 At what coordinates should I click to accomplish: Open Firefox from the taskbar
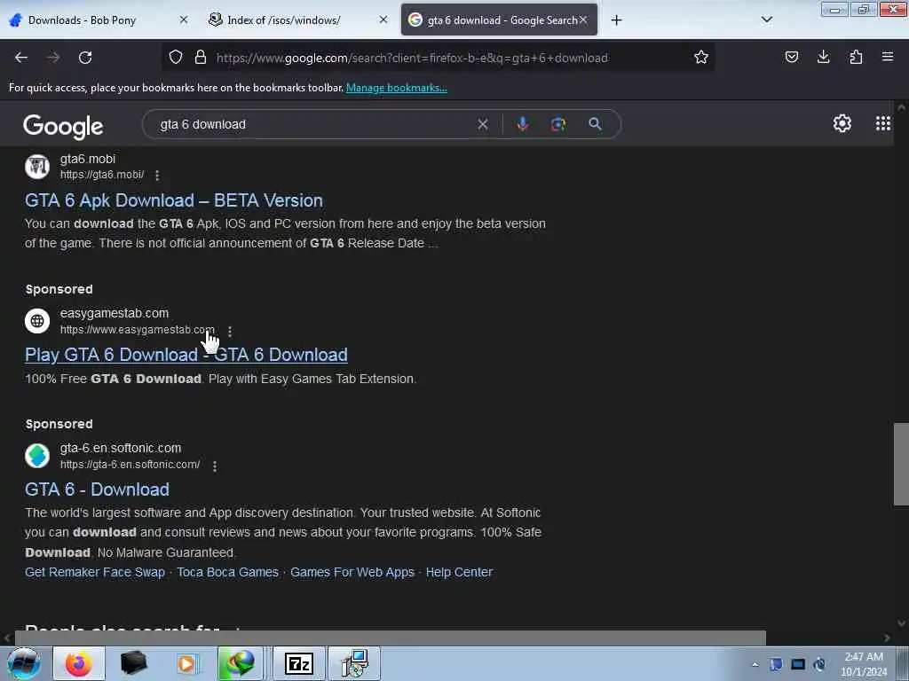click(x=79, y=663)
